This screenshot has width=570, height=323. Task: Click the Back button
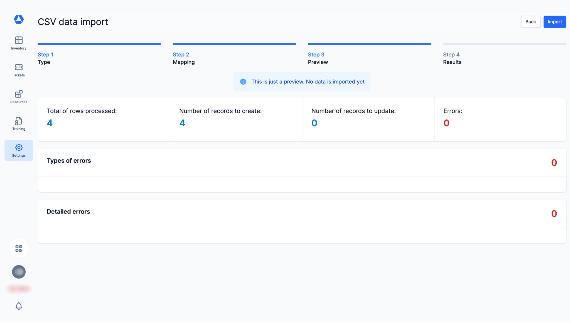click(x=530, y=22)
